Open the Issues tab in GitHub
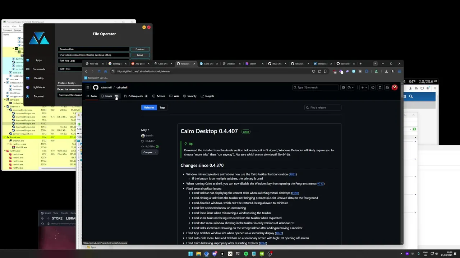The height and width of the screenshot is (258, 460). pyautogui.click(x=110, y=96)
